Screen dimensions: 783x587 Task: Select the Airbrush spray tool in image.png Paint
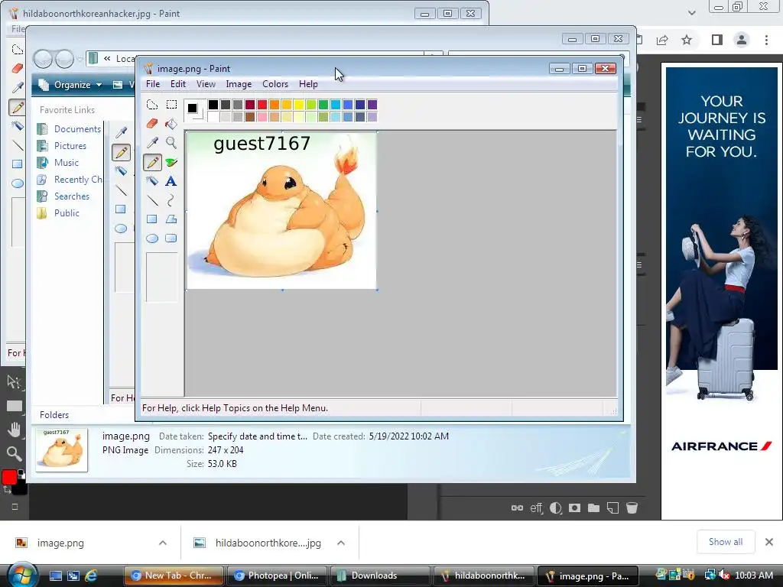tap(152, 180)
